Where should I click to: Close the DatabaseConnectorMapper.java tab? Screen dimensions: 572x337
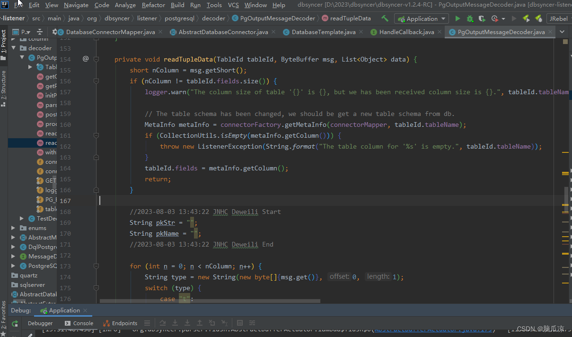[x=160, y=32]
